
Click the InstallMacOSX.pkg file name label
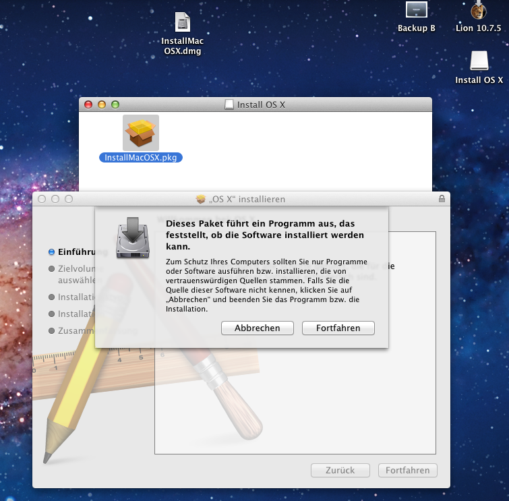tap(140, 158)
